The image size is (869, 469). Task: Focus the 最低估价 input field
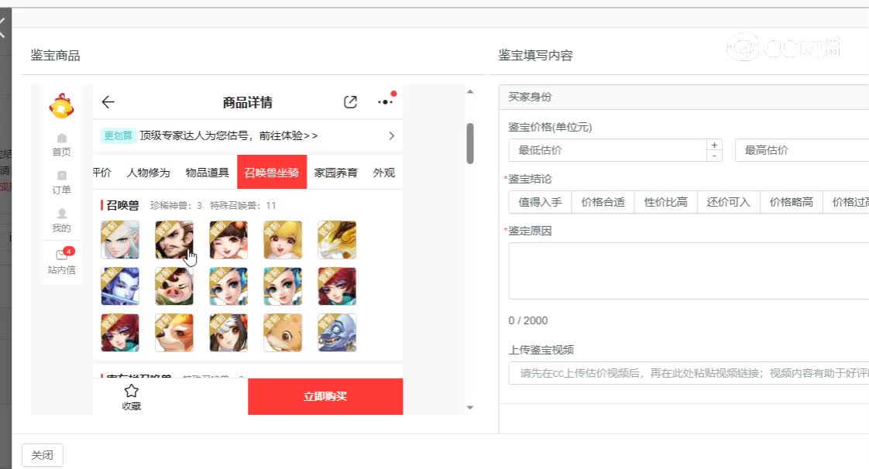coord(607,150)
